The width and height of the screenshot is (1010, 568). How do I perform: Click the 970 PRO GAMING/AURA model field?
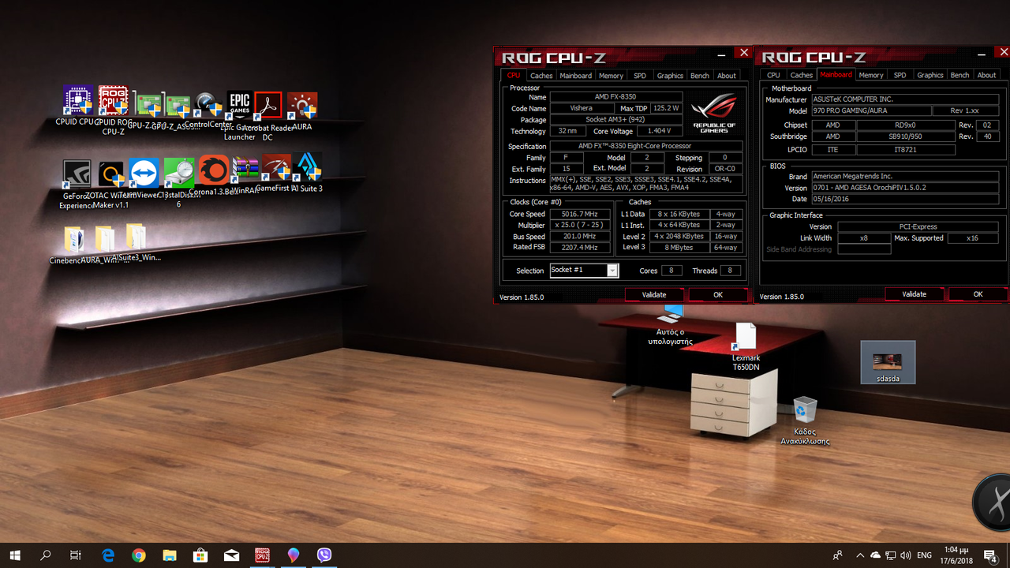pos(870,111)
